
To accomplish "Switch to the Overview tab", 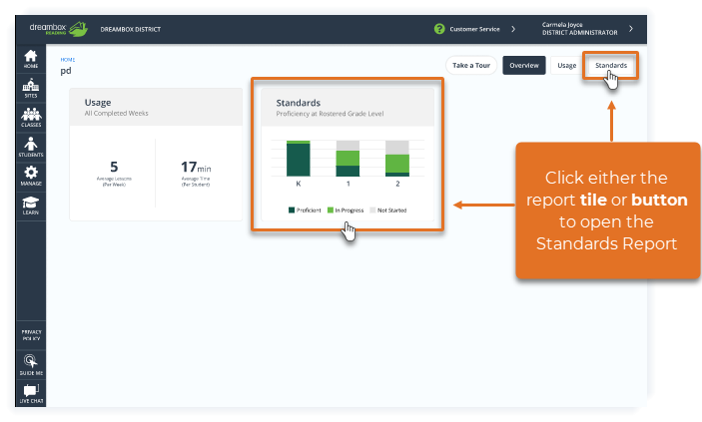I will coord(524,65).
